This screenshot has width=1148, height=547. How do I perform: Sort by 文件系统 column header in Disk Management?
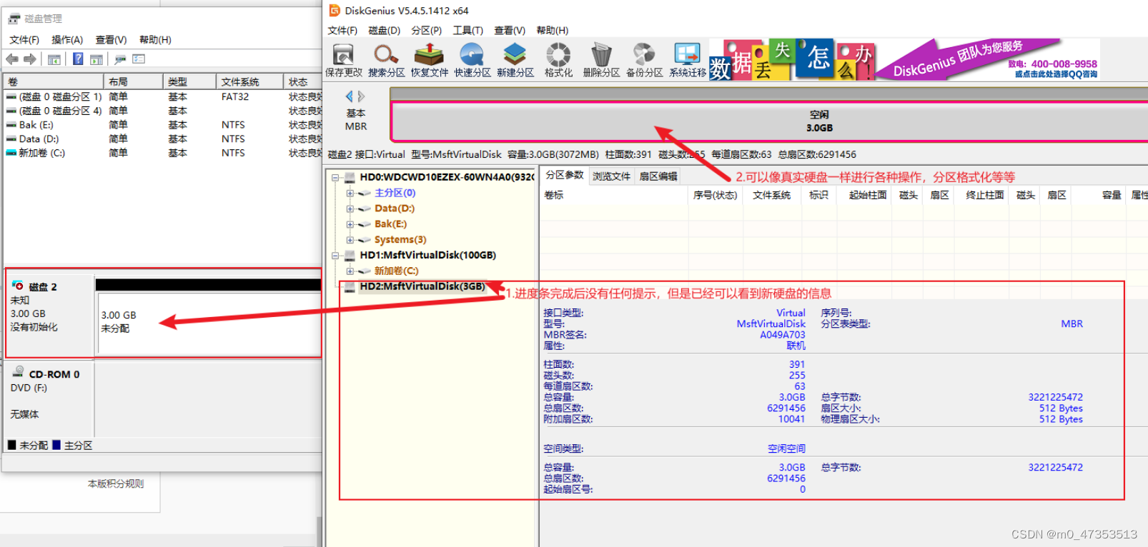pos(249,81)
